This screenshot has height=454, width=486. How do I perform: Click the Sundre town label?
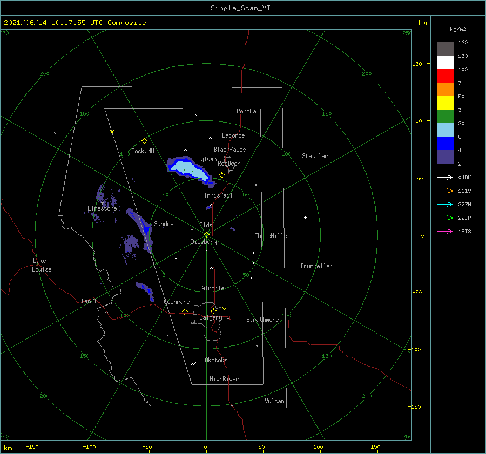click(164, 223)
